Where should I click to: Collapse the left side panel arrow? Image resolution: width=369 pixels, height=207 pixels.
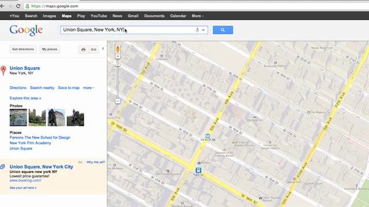click(103, 49)
